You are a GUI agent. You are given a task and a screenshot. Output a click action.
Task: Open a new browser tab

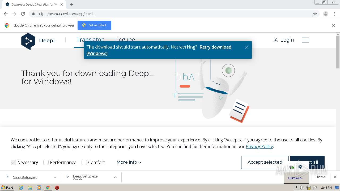pyautogui.click(x=71, y=5)
